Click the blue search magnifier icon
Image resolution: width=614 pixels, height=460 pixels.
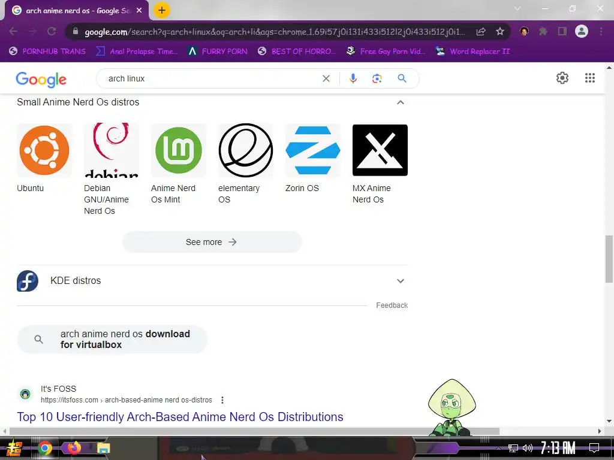(x=402, y=78)
